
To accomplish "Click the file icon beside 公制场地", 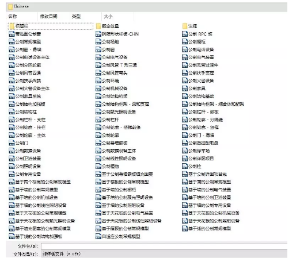I will 98,41.
